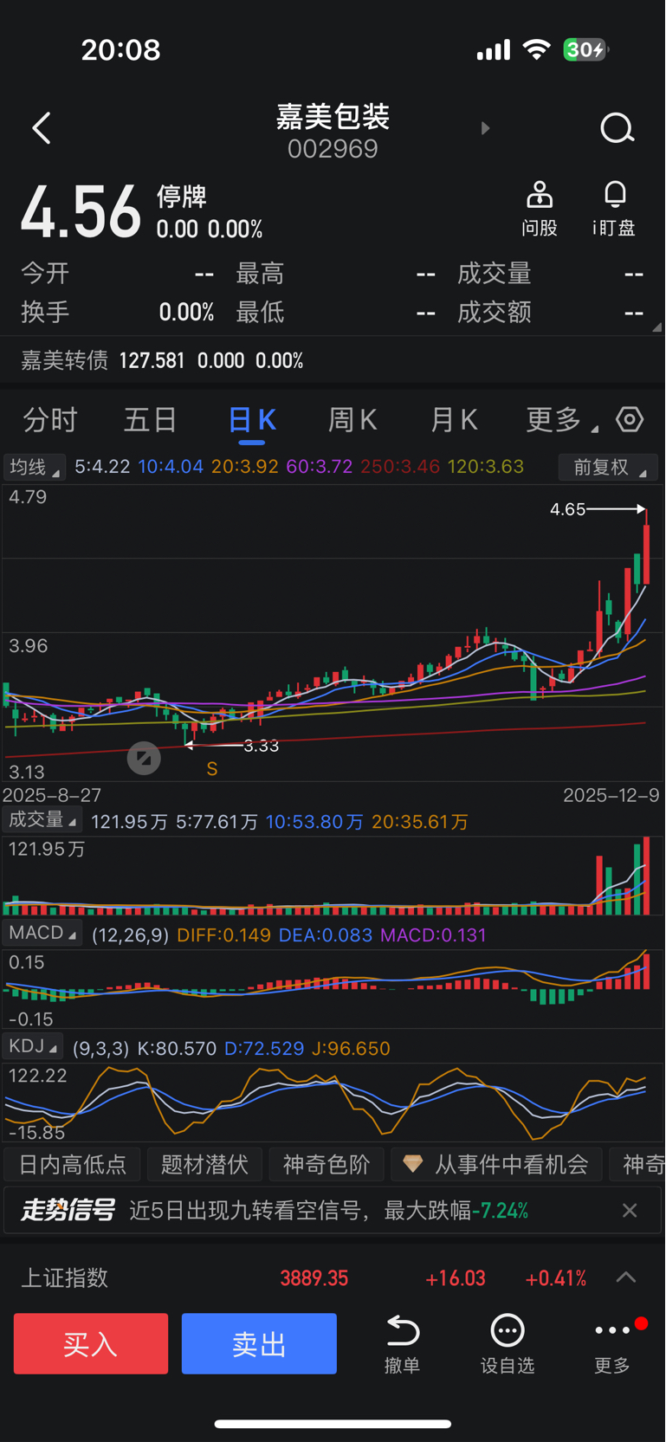Tap the 4.65 high price marker
This screenshot has height=1442, width=666.
click(568, 509)
